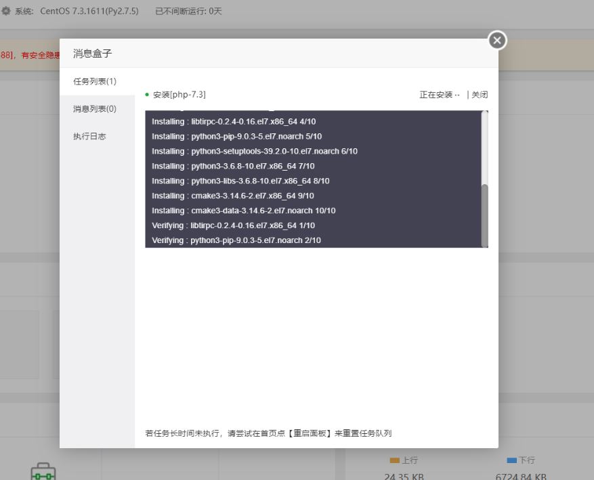This screenshot has width=594, height=480.
Task: Click the red security warning text
Action: point(30,56)
